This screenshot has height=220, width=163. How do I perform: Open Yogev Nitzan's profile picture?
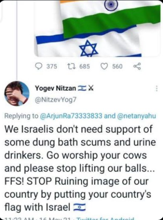[x=17, y=93]
